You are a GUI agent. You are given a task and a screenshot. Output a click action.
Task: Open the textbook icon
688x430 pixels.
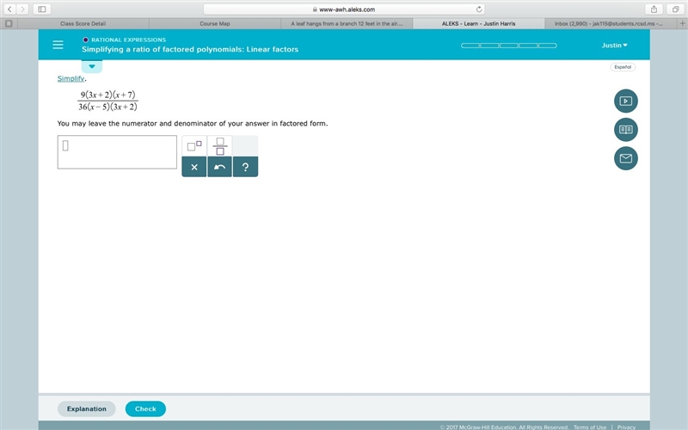(x=626, y=130)
